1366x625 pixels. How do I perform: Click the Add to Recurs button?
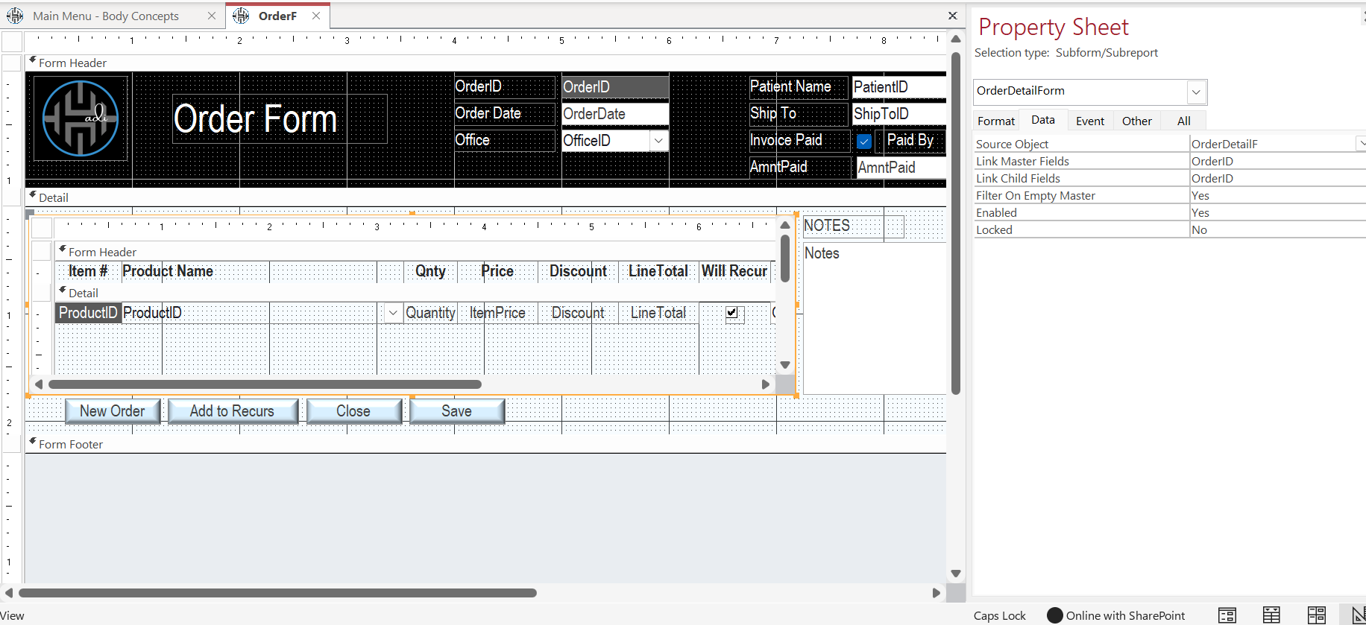(232, 411)
